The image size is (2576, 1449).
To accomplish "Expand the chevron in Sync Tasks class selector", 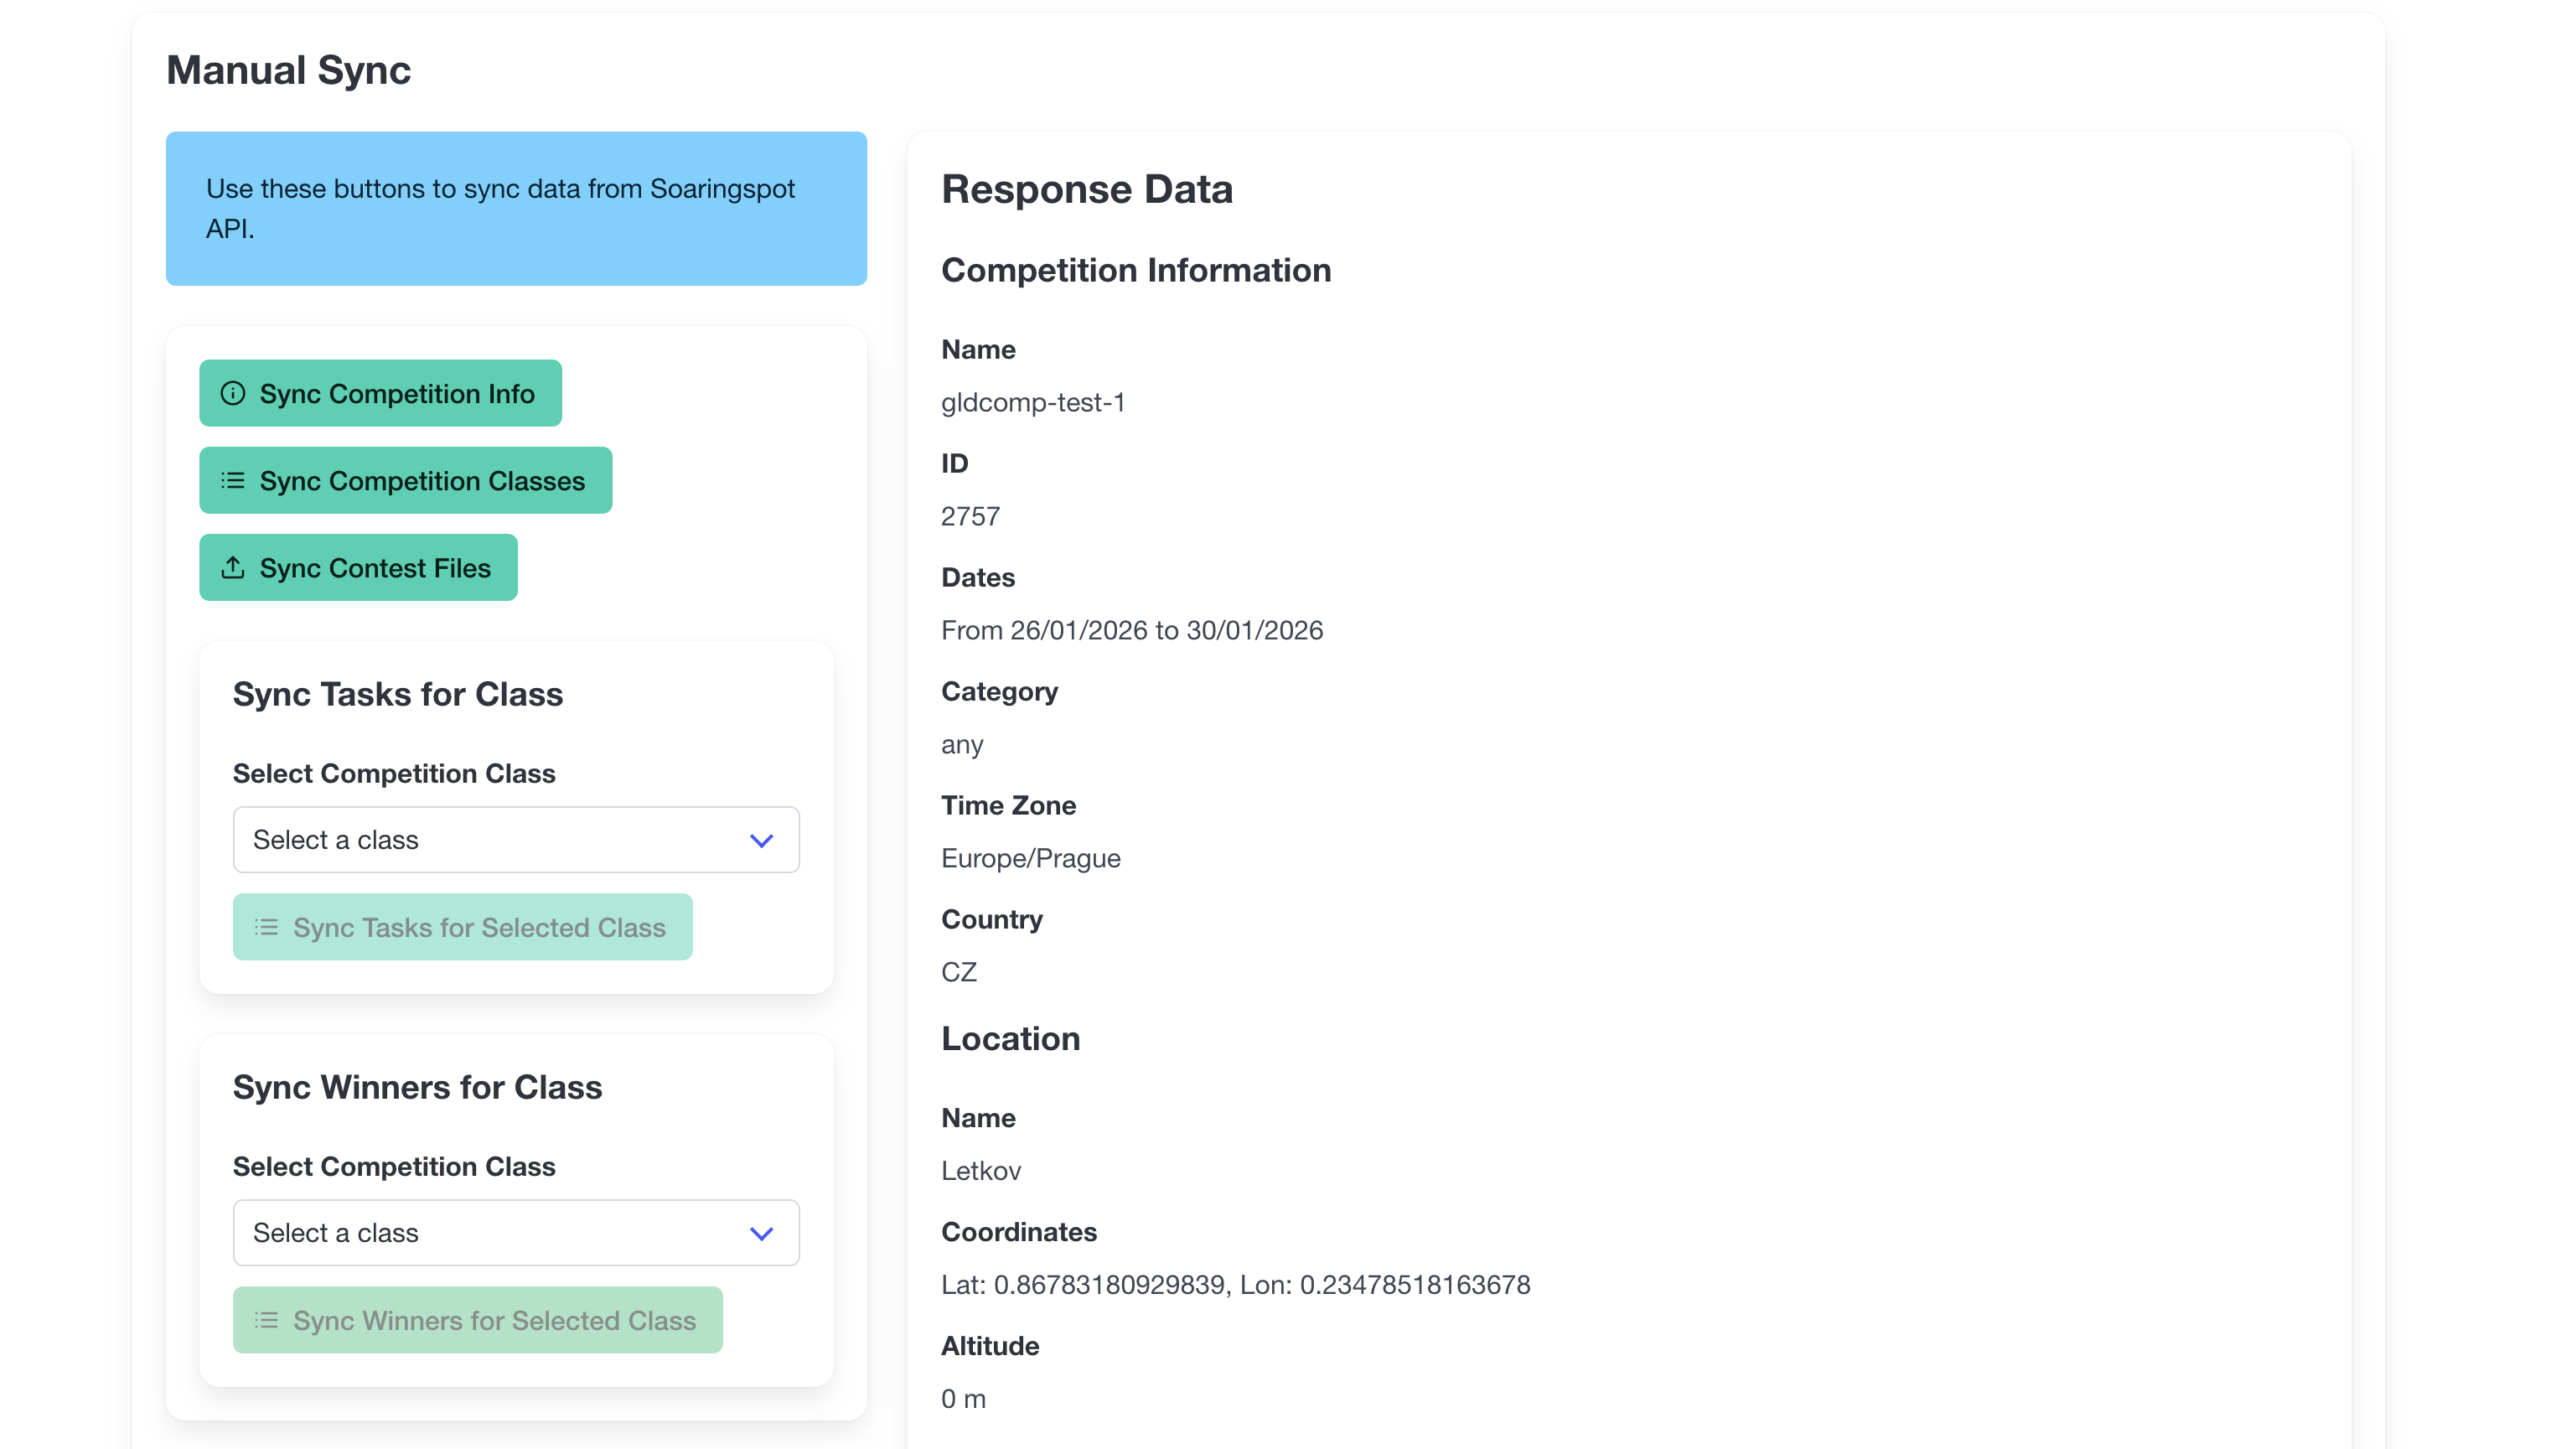I will [x=761, y=840].
